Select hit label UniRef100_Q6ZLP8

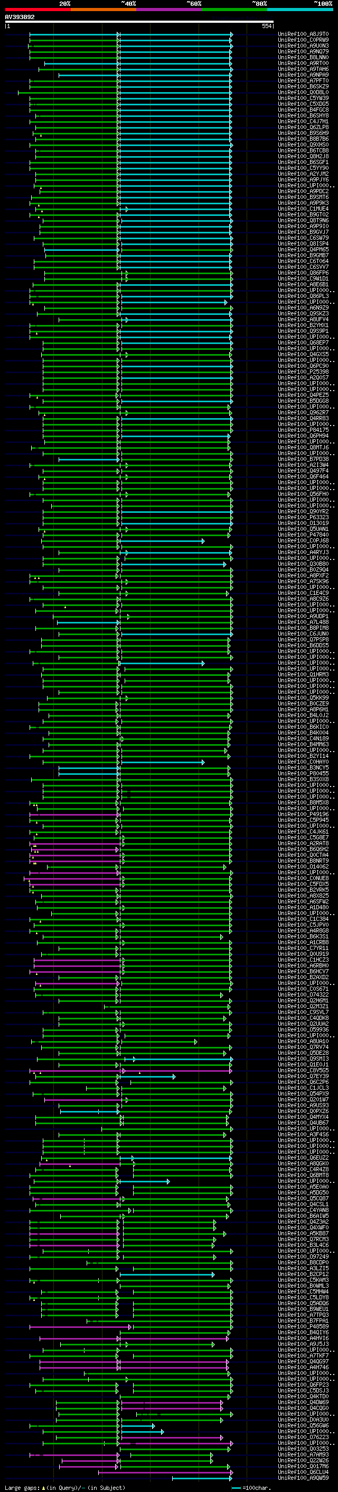coord(303,128)
